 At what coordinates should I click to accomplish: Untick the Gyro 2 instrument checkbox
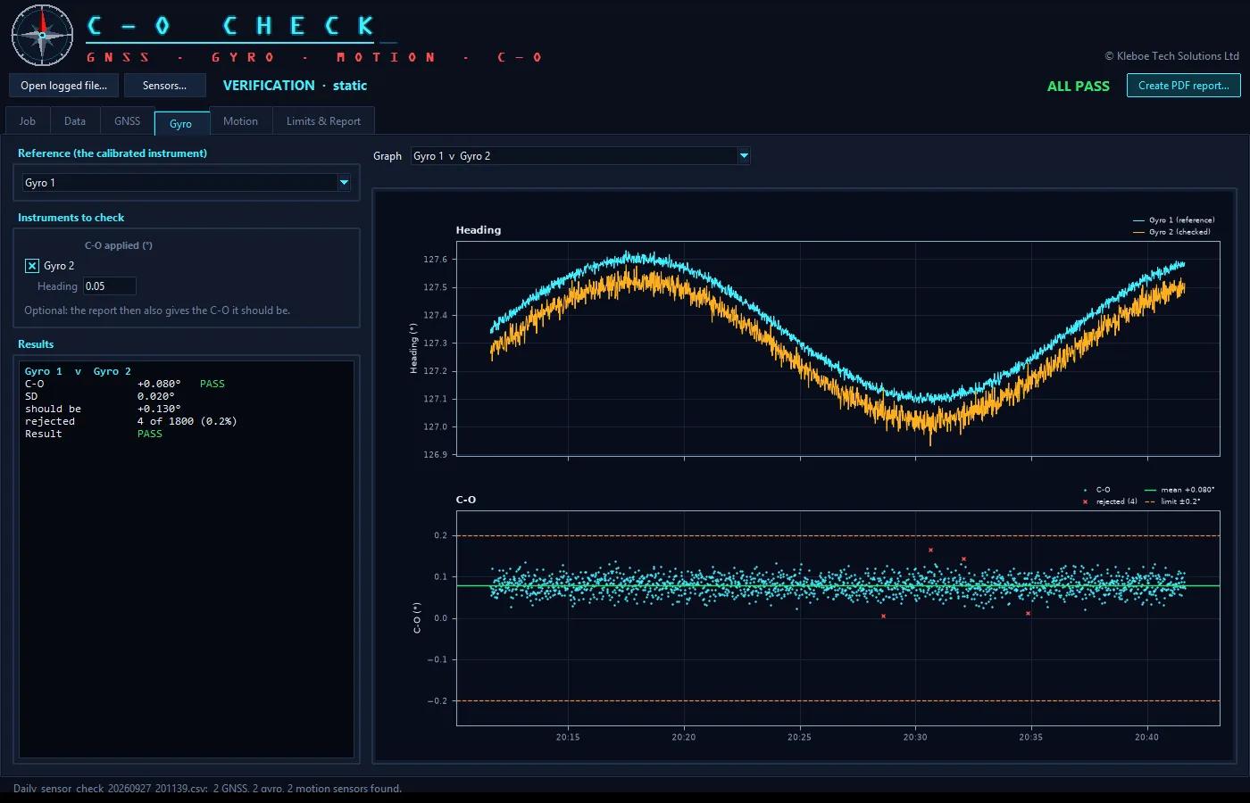click(32, 266)
